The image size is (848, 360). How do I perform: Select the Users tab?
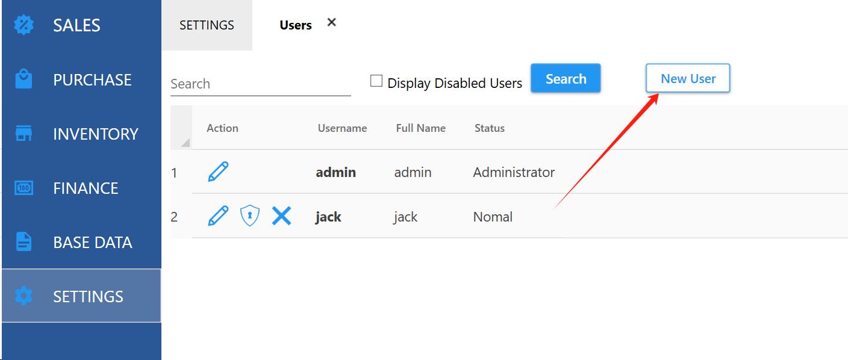[x=296, y=25]
